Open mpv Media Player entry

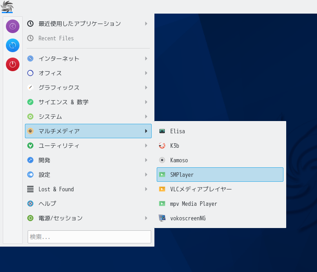pyautogui.click(x=220, y=204)
